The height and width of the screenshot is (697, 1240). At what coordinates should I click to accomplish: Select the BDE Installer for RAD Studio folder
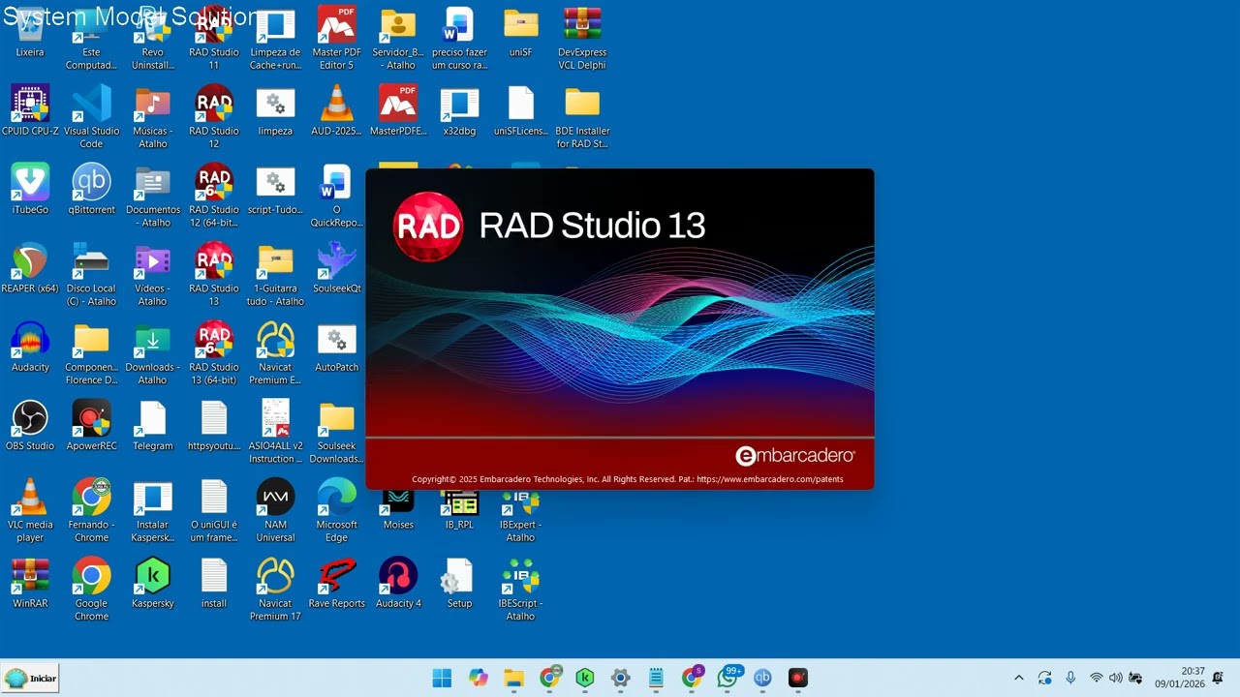tap(582, 117)
